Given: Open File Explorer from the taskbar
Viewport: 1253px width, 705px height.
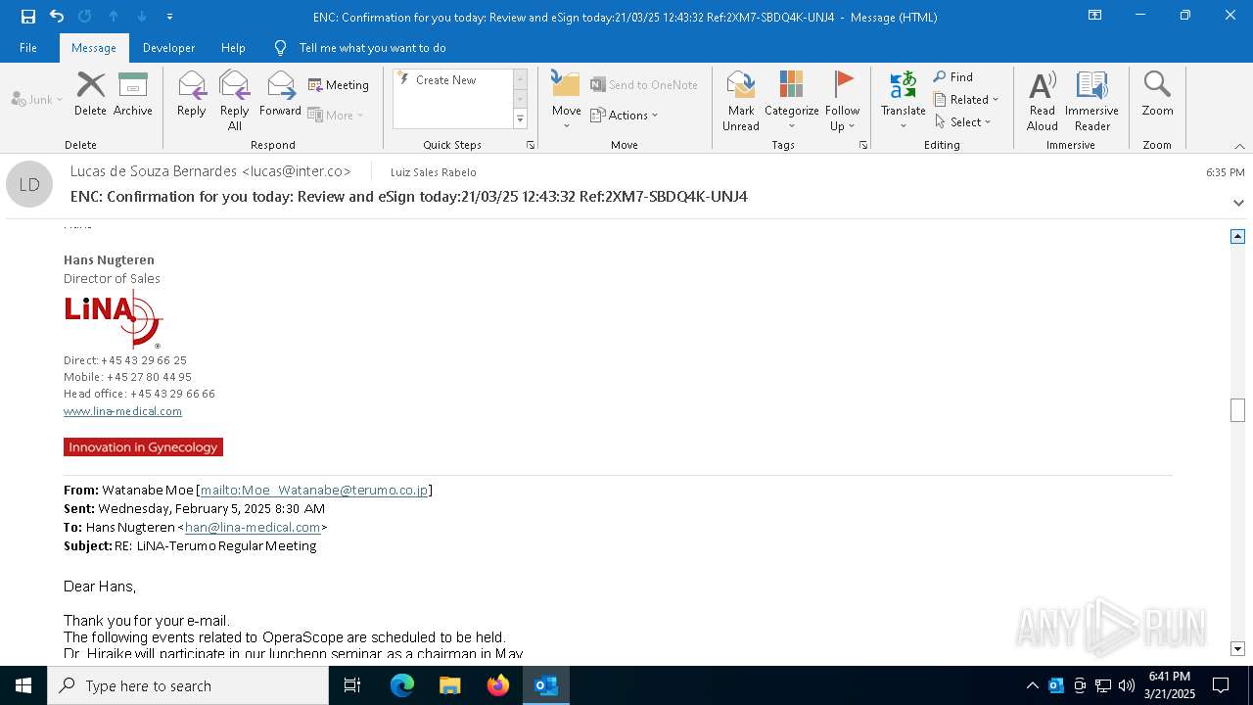Looking at the screenshot, I should tap(449, 685).
